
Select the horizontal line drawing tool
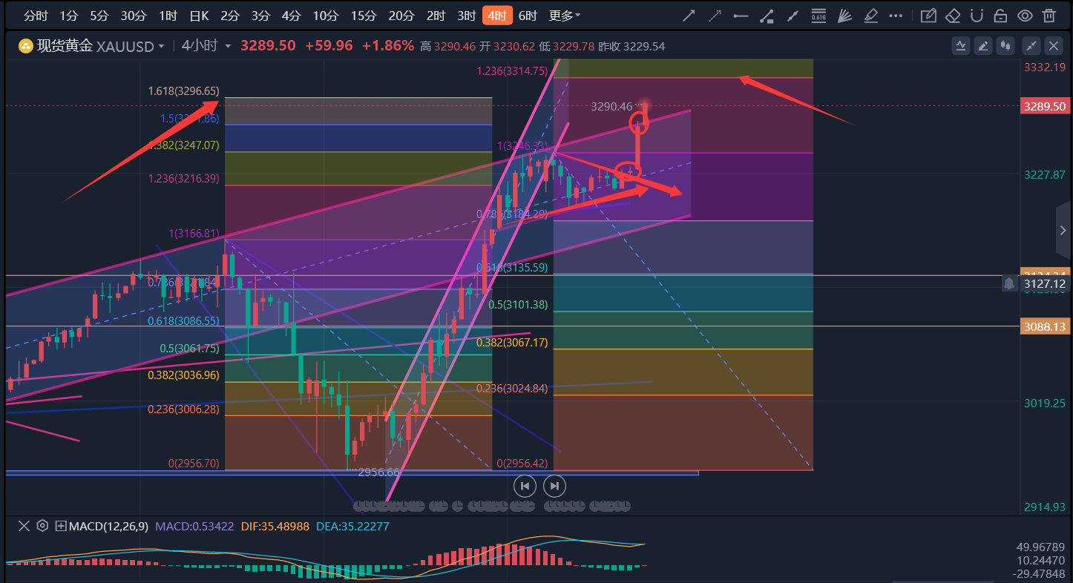(x=741, y=16)
